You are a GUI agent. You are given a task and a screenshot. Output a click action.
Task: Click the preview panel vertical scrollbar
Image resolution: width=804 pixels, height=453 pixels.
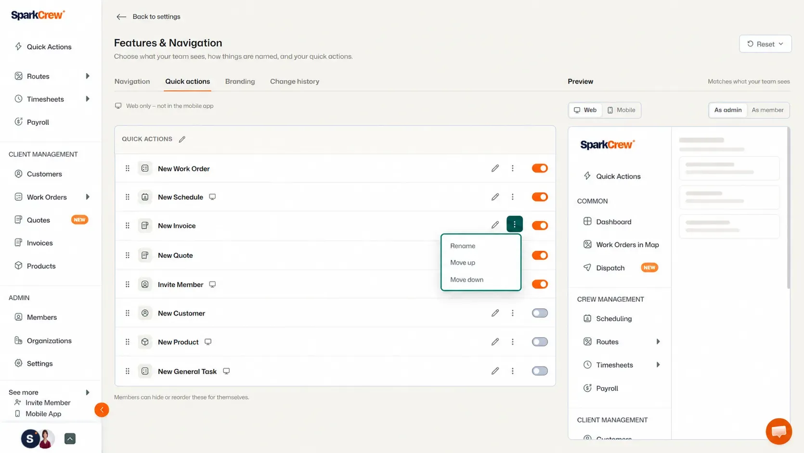788,208
